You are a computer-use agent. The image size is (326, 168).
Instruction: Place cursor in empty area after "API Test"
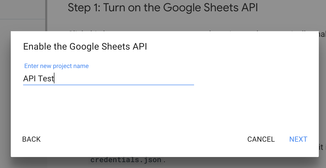(123, 78)
